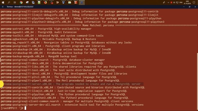Open the volume control in system tray

[x=174, y=2]
